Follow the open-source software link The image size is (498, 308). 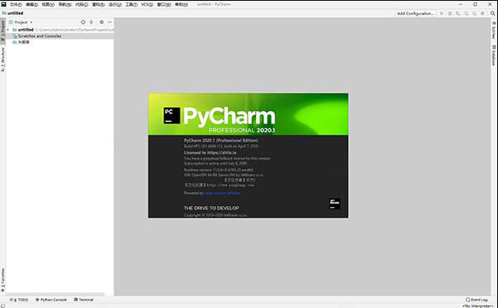pos(222,193)
